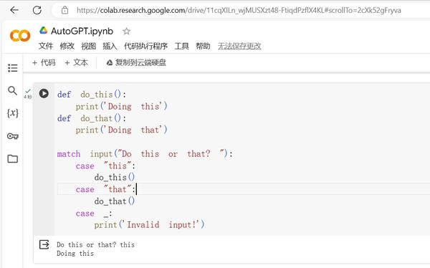
Task: Run the code cell with play button
Action: click(44, 93)
